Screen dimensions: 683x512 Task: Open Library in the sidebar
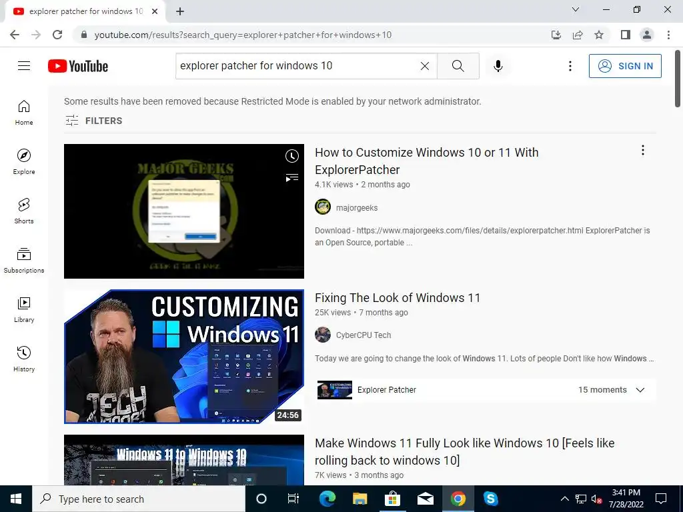pos(24,309)
